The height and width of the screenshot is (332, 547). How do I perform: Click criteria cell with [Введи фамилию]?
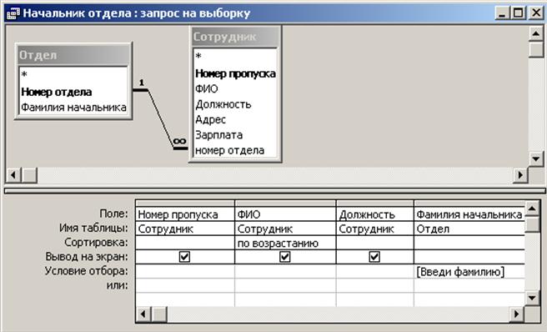coord(469,272)
